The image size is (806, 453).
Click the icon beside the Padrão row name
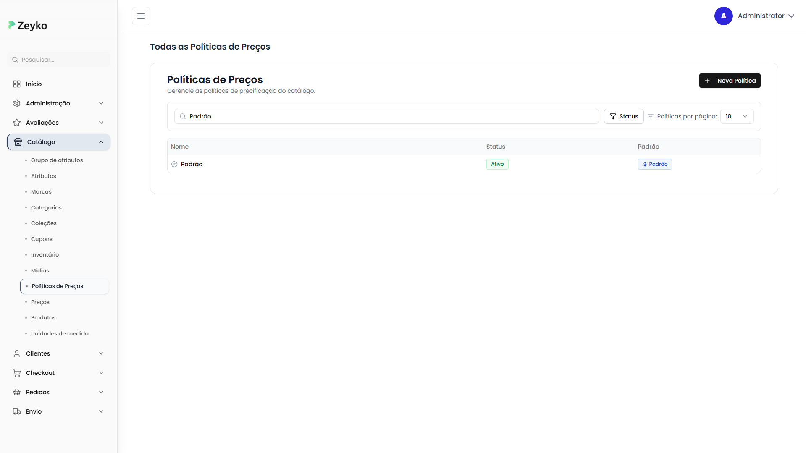pyautogui.click(x=174, y=164)
